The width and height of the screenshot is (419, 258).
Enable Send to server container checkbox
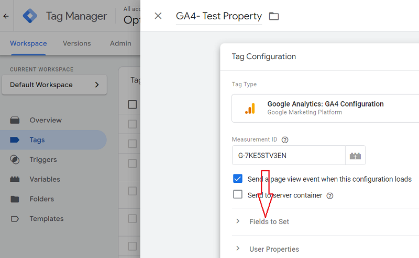coord(238,195)
